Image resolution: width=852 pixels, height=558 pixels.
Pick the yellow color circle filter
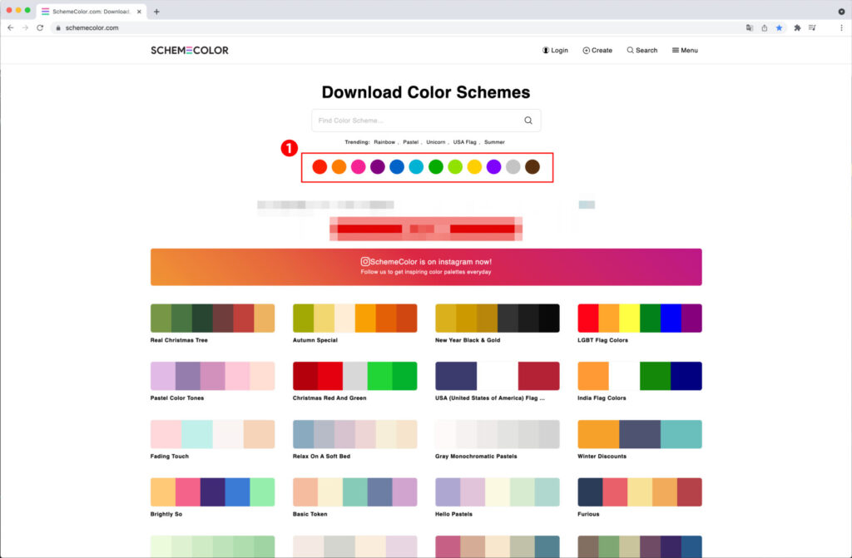(474, 167)
